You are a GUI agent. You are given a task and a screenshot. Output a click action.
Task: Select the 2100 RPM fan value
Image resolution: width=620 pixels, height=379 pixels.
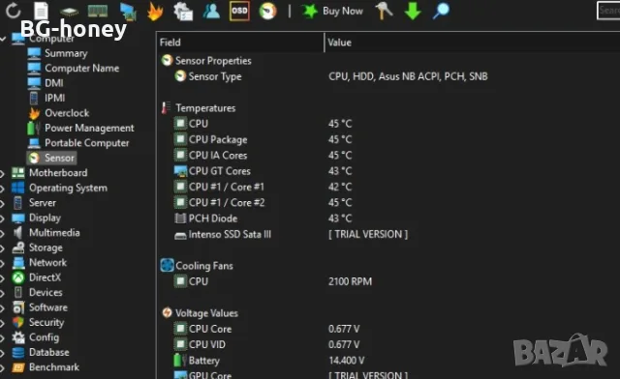tap(350, 282)
